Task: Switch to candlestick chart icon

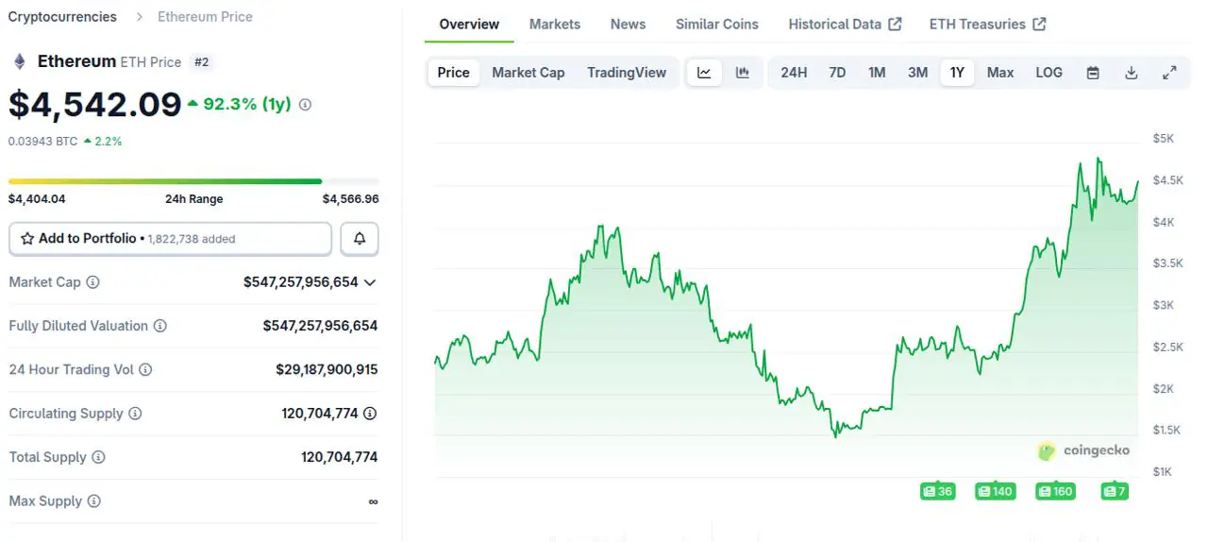Action: [x=743, y=73]
